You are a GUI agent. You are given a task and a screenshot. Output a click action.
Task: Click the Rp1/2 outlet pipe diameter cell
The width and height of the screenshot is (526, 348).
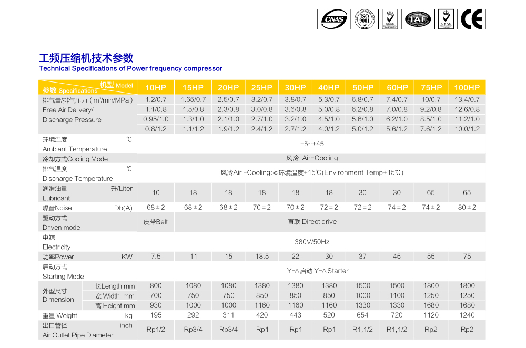click(156, 330)
